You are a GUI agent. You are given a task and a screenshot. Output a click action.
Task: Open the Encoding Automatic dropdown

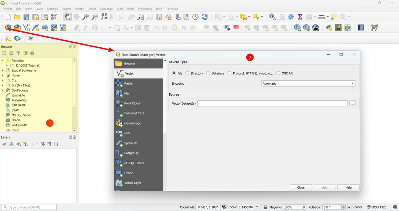pos(308,84)
